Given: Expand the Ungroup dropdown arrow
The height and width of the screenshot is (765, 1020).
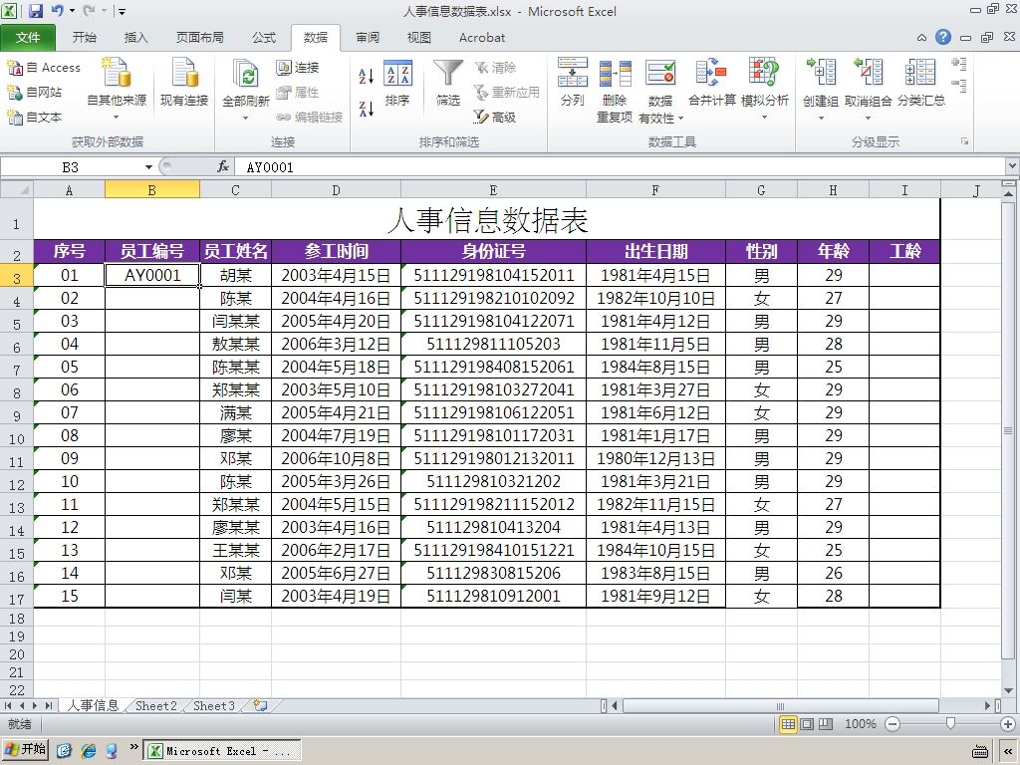Looking at the screenshot, I should 869,119.
